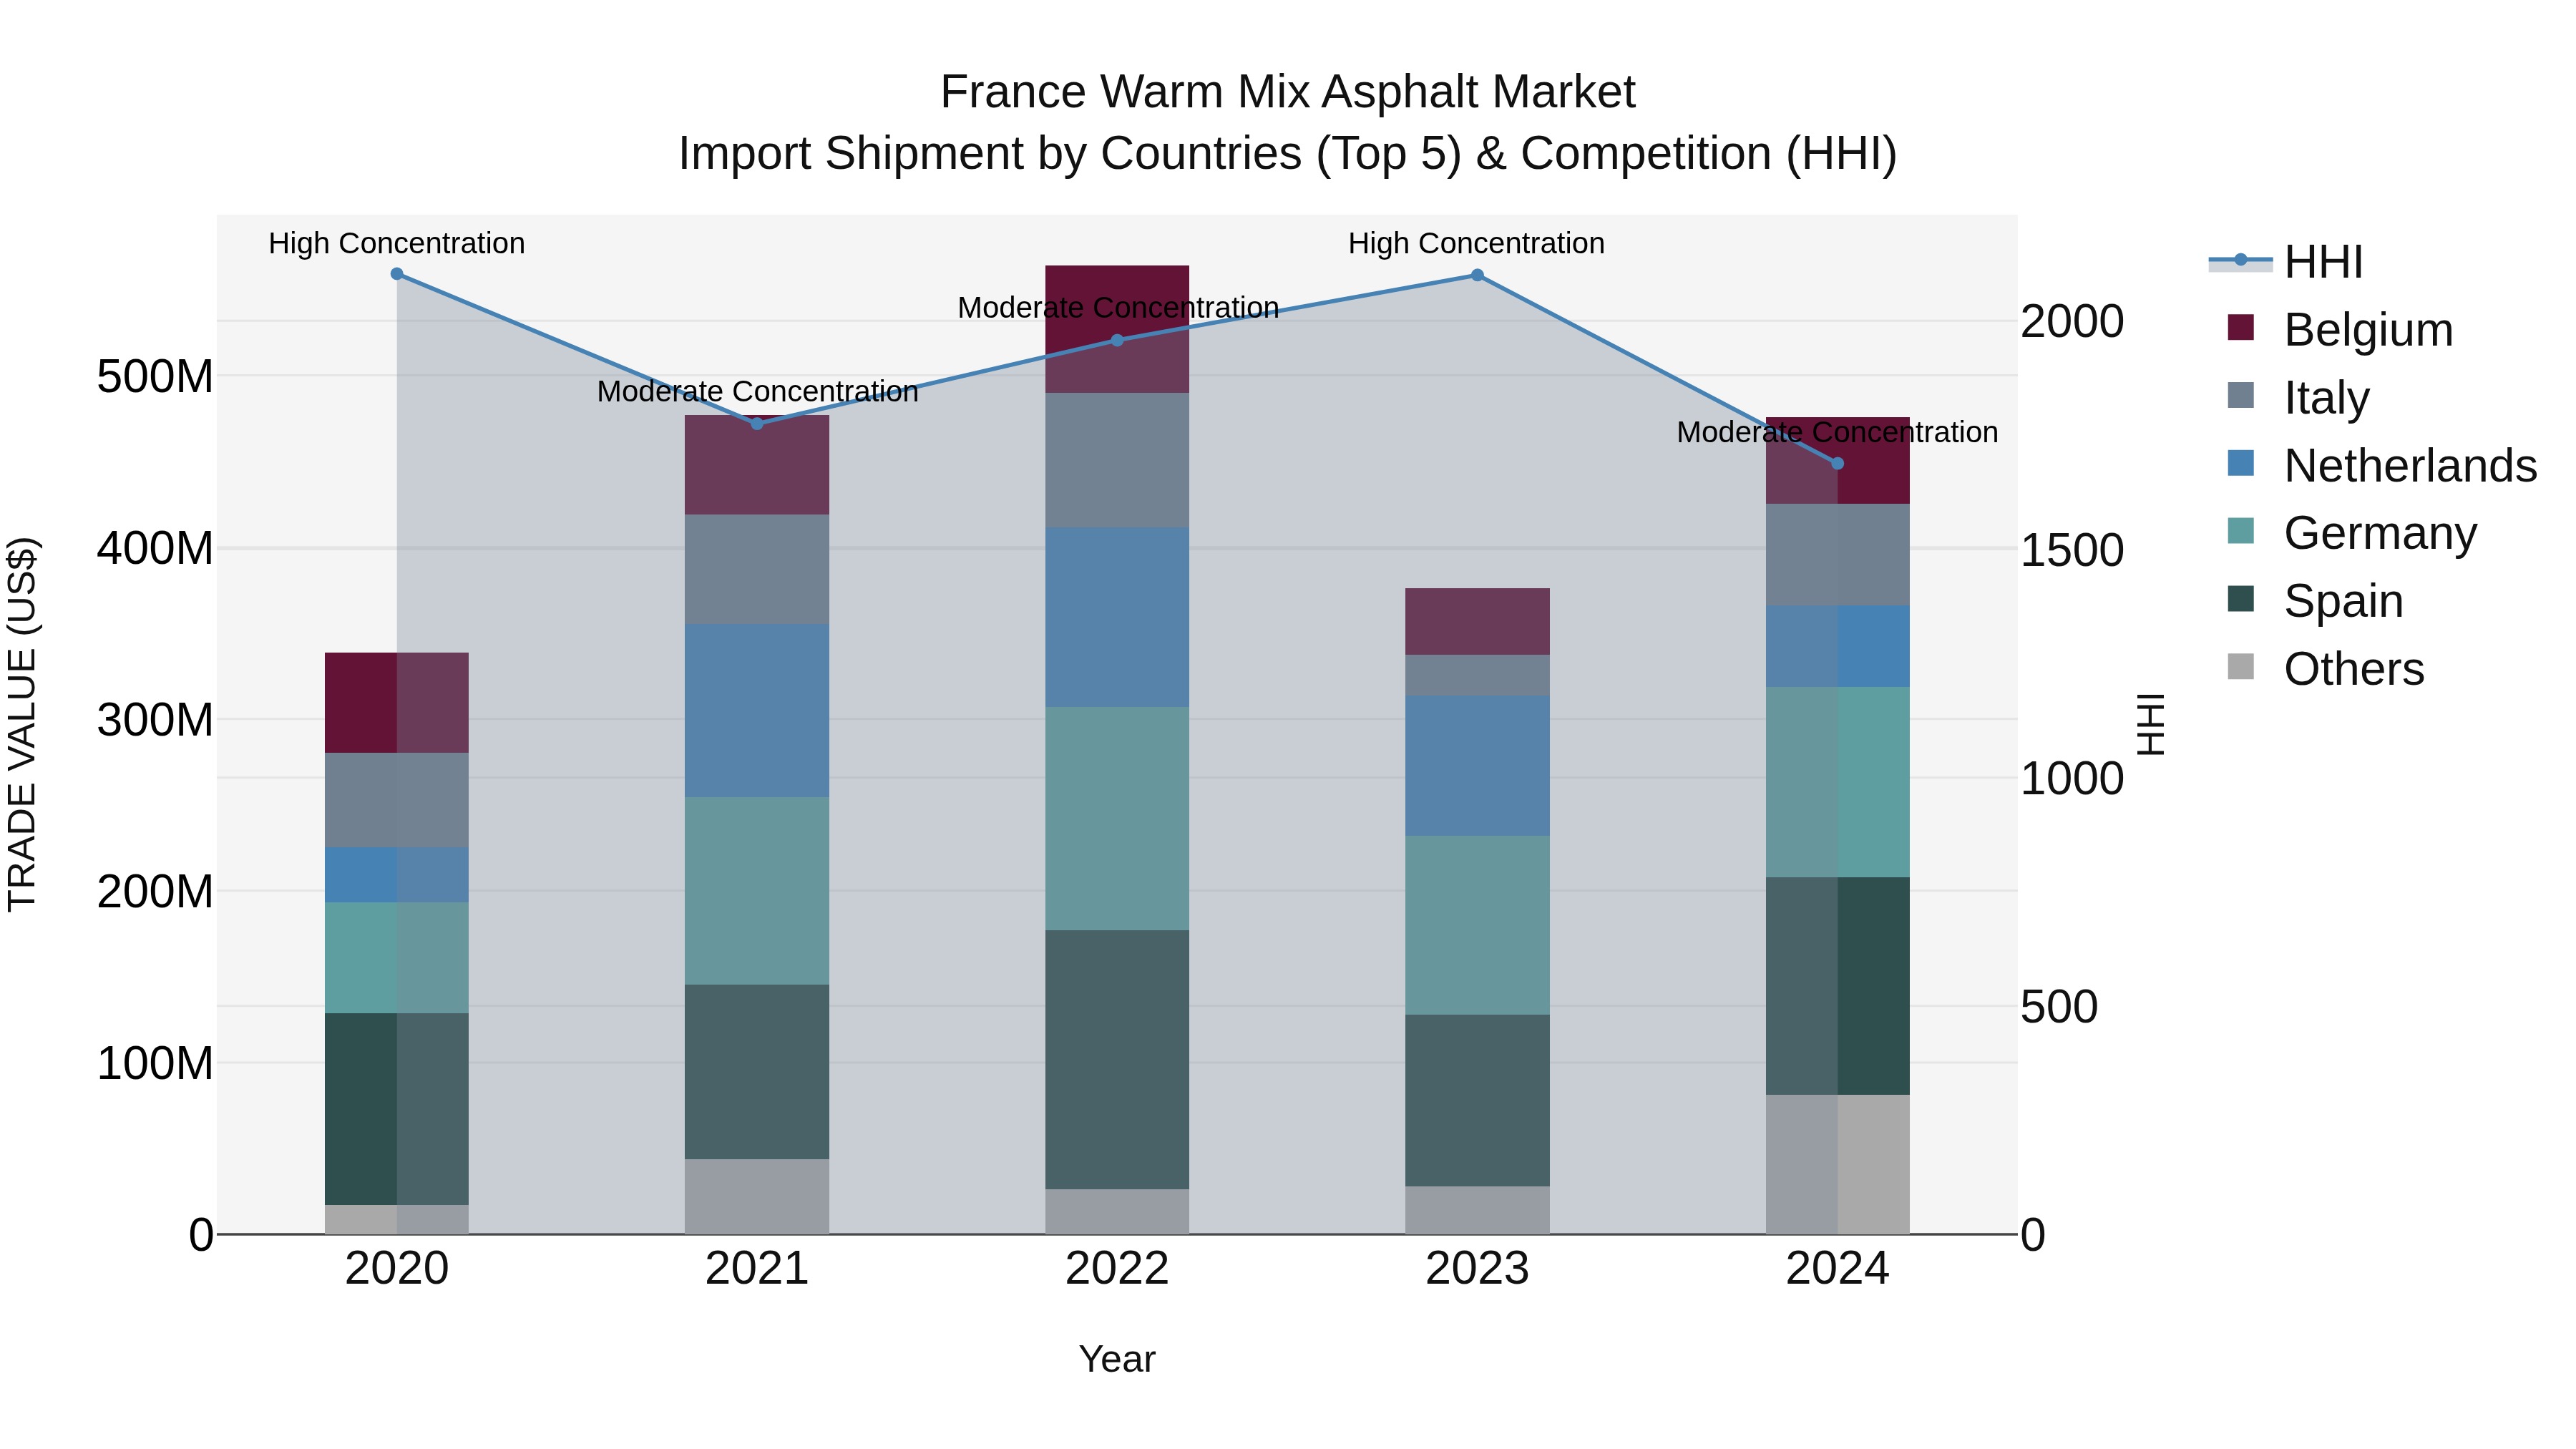Click the Moderate Concentration annotation for 2024
Screen dimensions: 2576x1449
(1837, 432)
